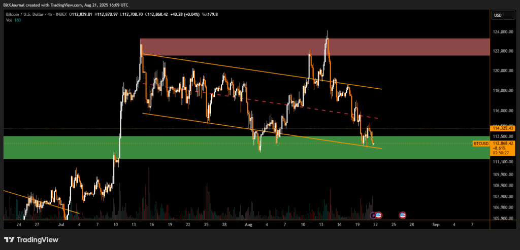Click the Jul label on time axis

coord(61,224)
